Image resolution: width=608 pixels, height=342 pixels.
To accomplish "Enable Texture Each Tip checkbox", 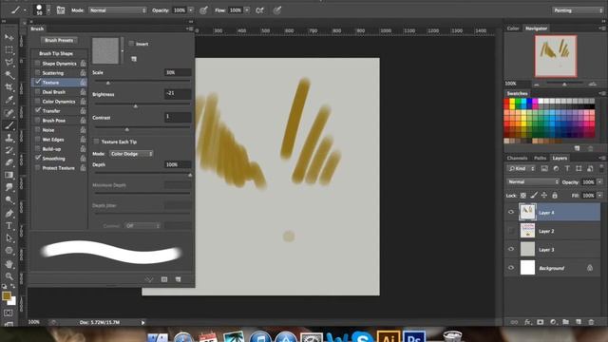I will click(96, 142).
